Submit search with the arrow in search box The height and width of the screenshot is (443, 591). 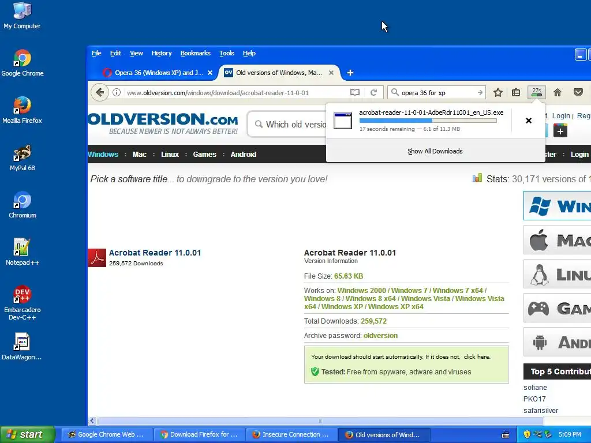click(480, 93)
